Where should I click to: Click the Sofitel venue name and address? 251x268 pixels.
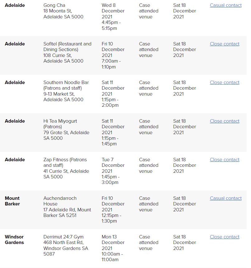67,52
